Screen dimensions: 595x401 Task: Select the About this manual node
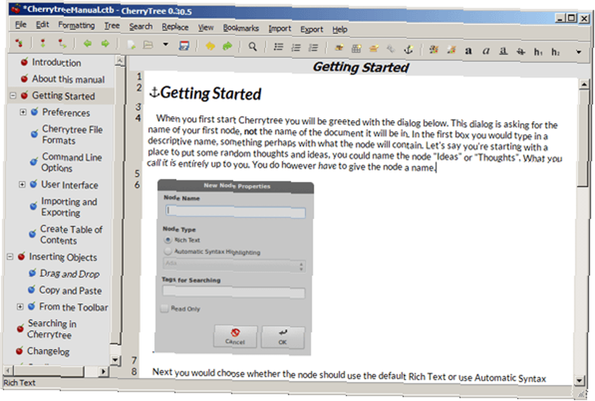click(x=68, y=79)
